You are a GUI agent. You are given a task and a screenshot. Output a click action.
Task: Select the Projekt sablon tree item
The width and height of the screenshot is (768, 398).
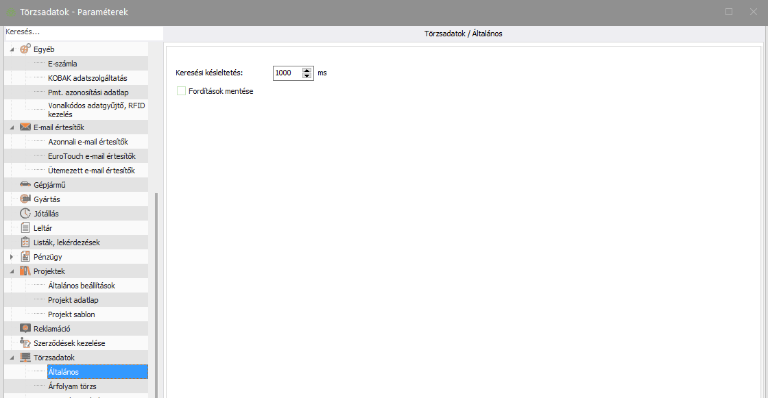[x=71, y=314]
